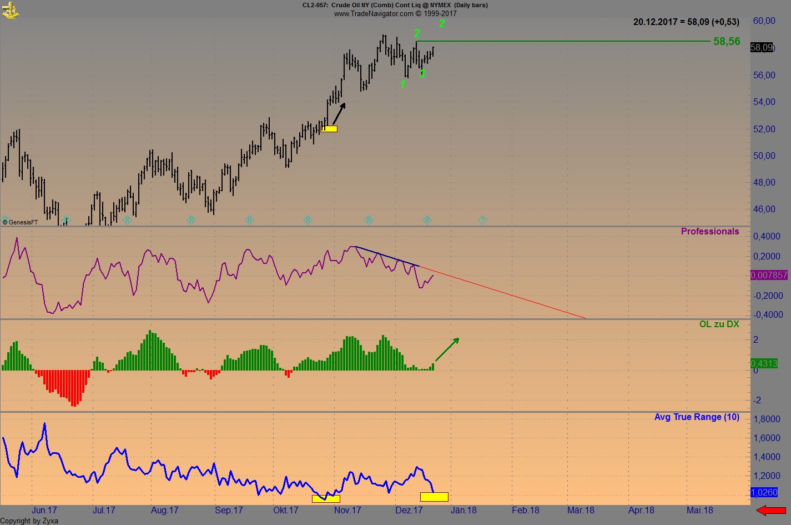The height and width of the screenshot is (525, 791).
Task: Click the 0,4000 Professionals axis label
Action: click(767, 236)
